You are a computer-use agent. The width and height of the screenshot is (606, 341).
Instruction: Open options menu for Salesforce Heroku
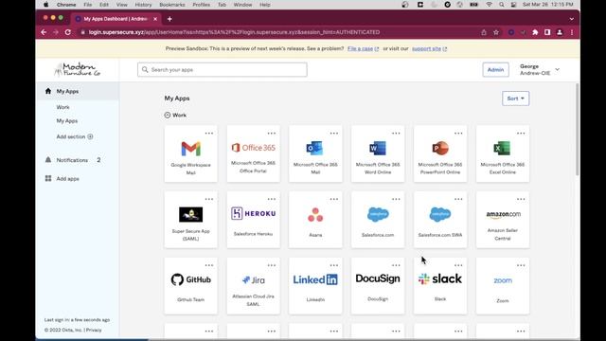pyautogui.click(x=272, y=199)
